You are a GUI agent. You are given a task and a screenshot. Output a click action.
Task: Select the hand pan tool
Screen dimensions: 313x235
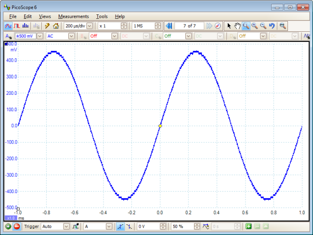tap(237, 26)
